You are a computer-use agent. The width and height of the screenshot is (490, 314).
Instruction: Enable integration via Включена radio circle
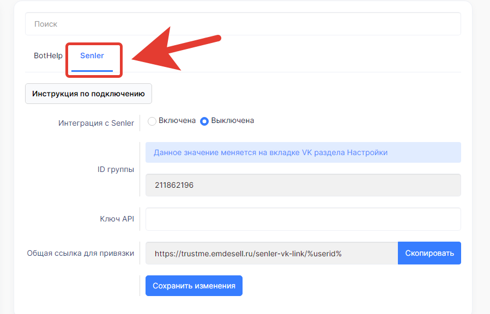pos(152,121)
